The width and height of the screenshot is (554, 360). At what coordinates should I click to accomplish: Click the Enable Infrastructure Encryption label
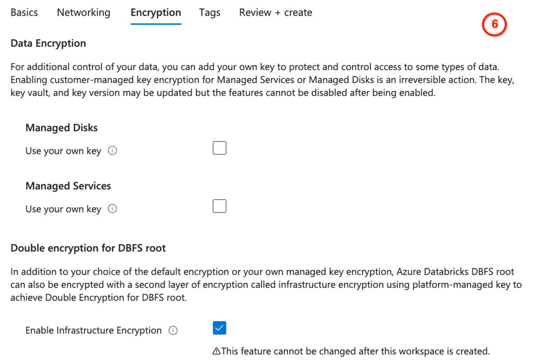click(x=93, y=330)
